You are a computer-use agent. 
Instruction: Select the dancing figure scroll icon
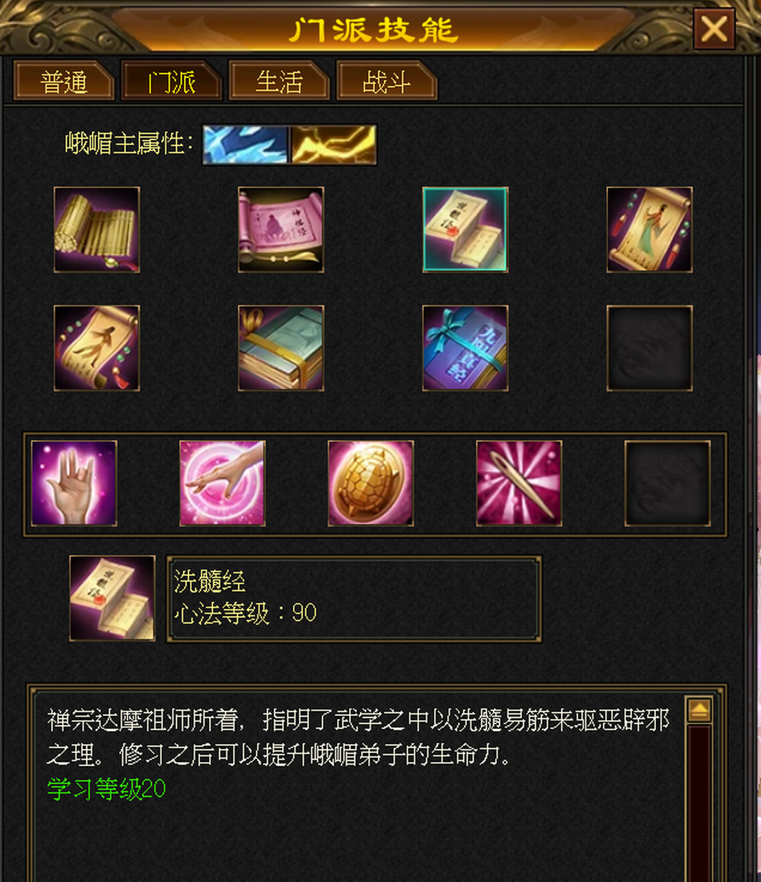pyautogui.click(x=97, y=348)
